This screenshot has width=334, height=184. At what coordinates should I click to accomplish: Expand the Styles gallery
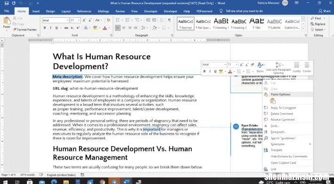coord(303,29)
